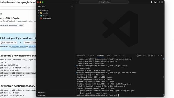The image size is (174, 98).
Task: Click the git status command decoration dot
Action: tap(76, 66)
